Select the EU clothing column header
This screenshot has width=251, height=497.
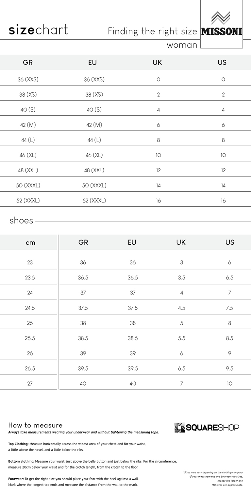coord(92,62)
